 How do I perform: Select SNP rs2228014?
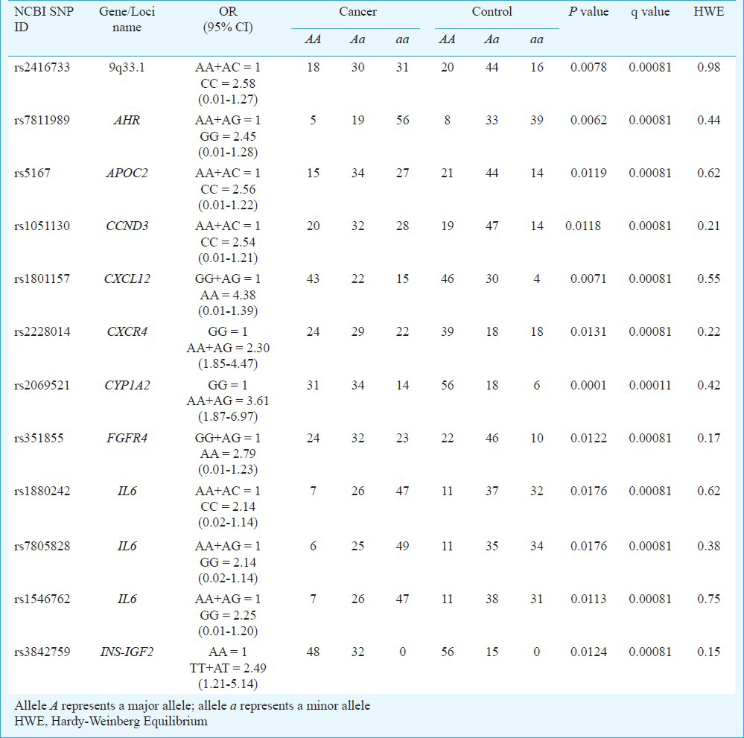tap(42, 331)
